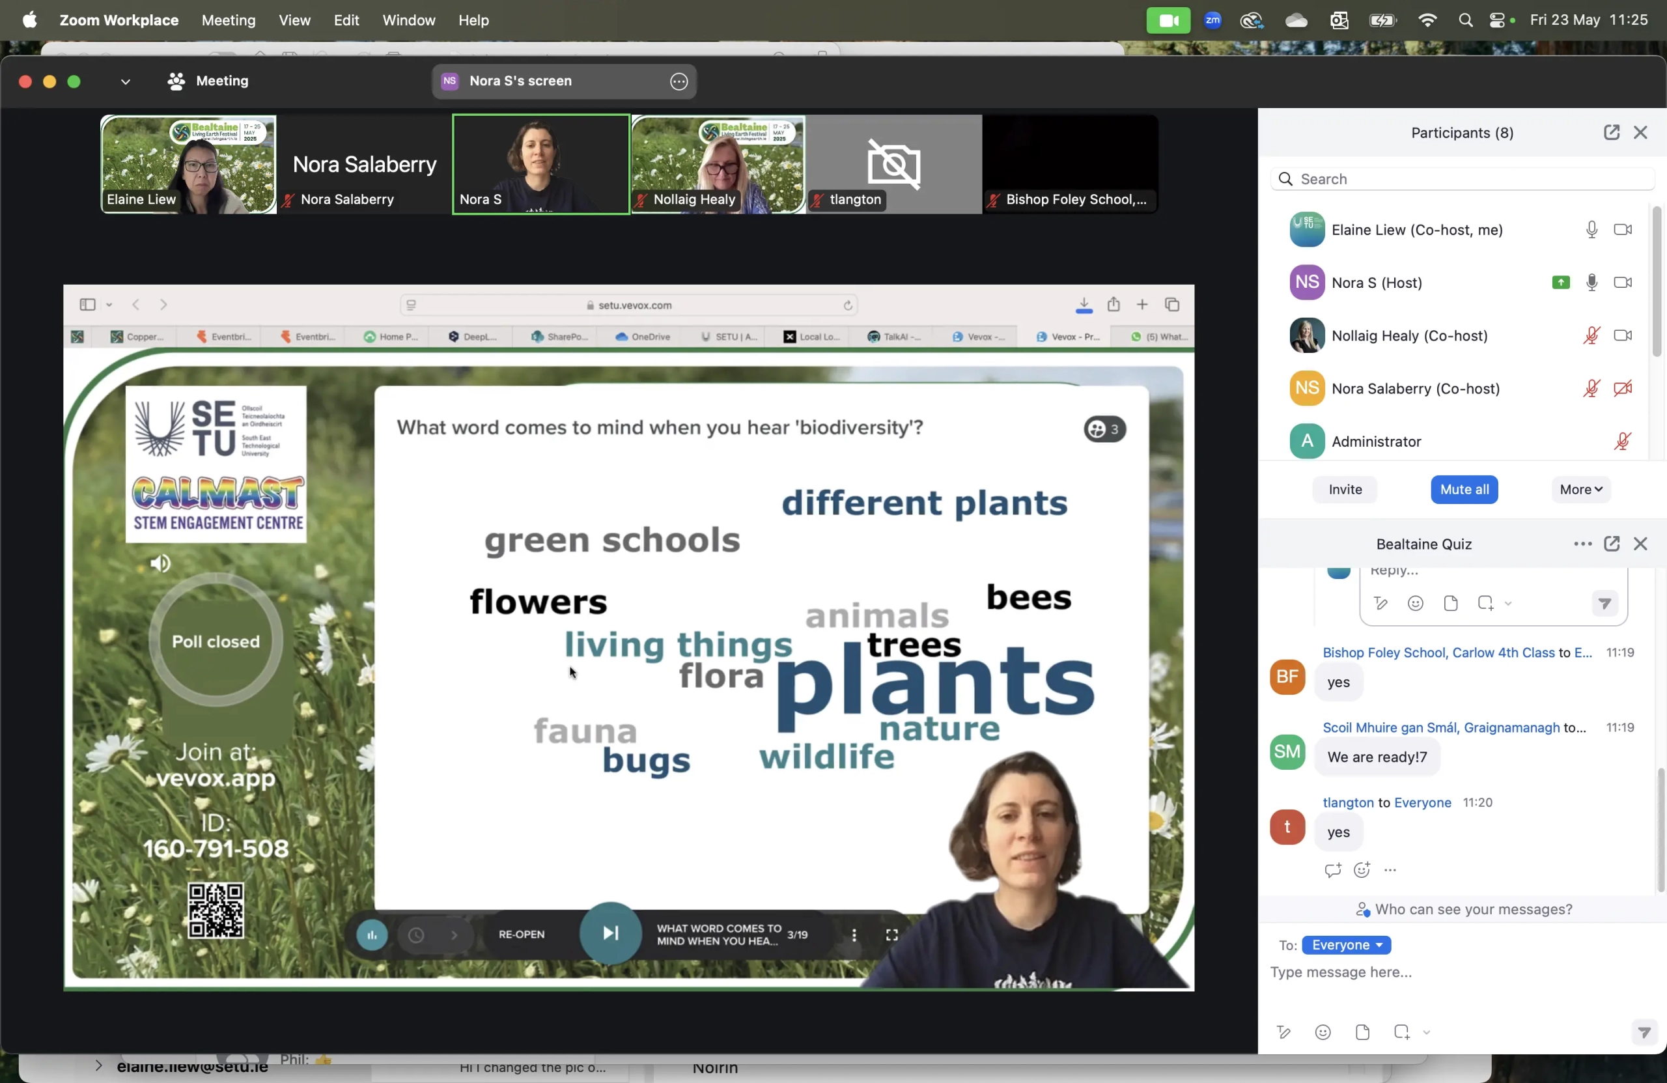Click the Mute all button
Image resolution: width=1667 pixels, height=1083 pixels.
point(1464,490)
